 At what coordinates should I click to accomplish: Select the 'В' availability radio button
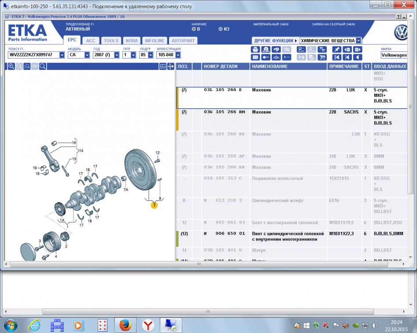pos(194,29)
